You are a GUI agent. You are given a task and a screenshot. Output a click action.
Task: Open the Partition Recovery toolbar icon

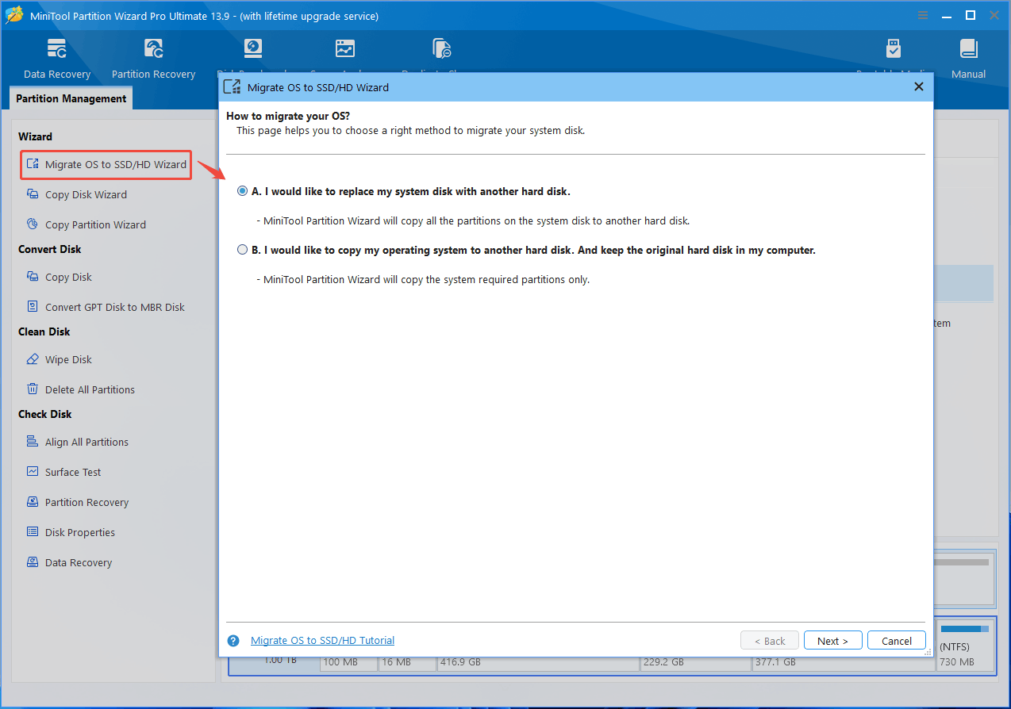(x=153, y=49)
